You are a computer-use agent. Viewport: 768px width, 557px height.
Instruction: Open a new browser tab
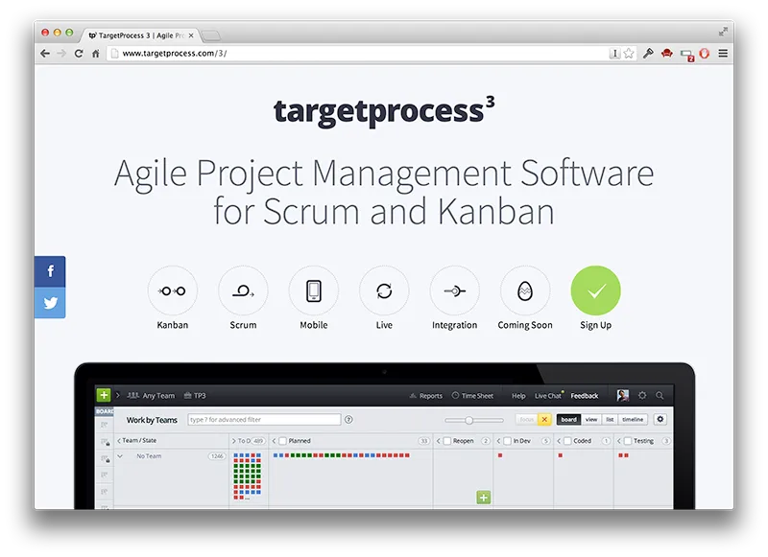(211, 35)
